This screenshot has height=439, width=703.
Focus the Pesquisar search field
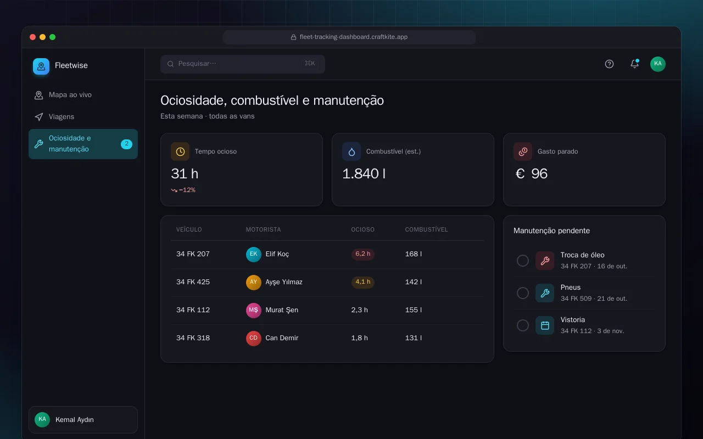243,64
